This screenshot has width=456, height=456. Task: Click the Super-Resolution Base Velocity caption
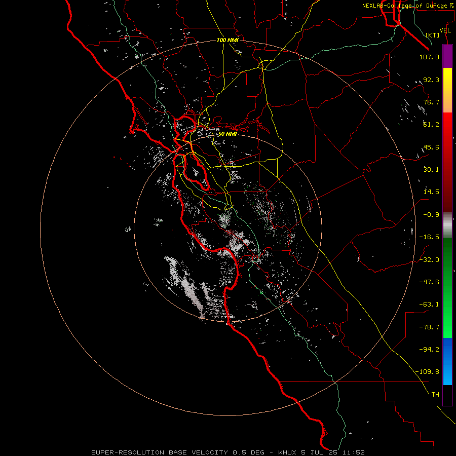pyautogui.click(x=227, y=452)
